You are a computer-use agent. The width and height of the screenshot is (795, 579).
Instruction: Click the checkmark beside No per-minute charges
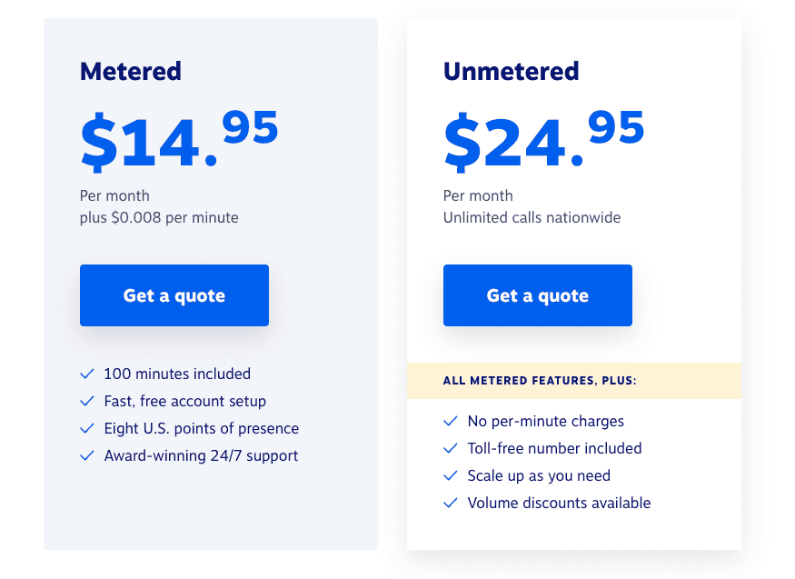coord(451,421)
